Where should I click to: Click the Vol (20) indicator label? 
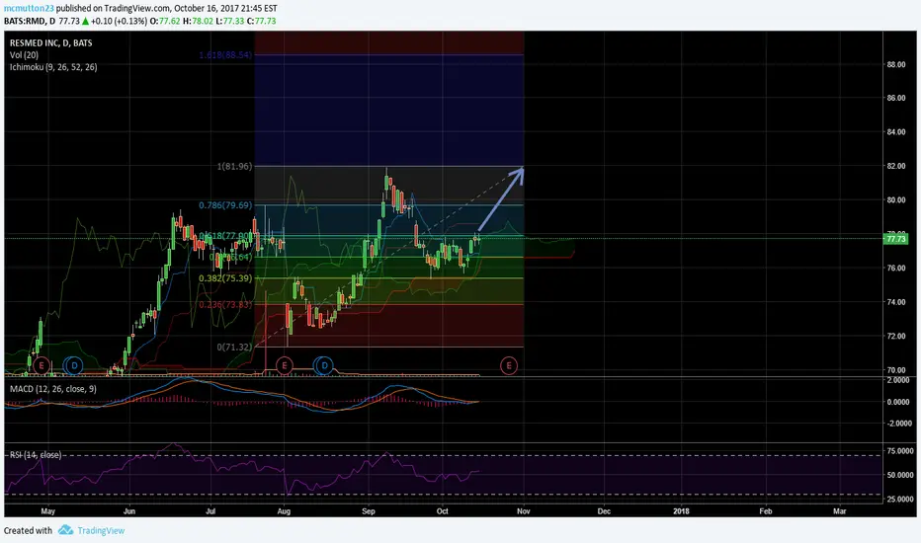click(24, 55)
